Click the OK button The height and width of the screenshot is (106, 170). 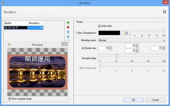pyautogui.click(x=133, y=100)
